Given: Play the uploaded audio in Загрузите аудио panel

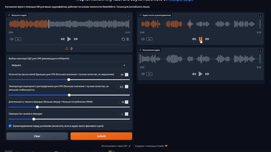Looking at the screenshot, I should click(x=69, y=39).
